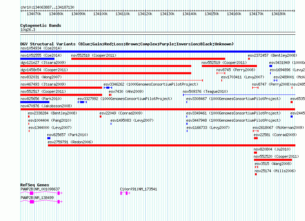Click the nsv825656 (Park2010) label
Viewport: 305px width, 221px height.
[41, 99]
